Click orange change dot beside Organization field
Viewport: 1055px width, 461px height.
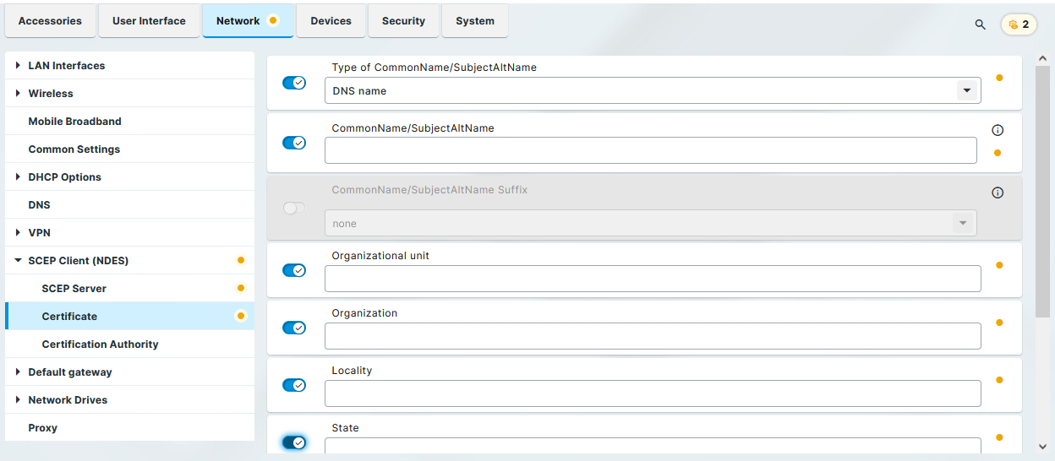(999, 323)
